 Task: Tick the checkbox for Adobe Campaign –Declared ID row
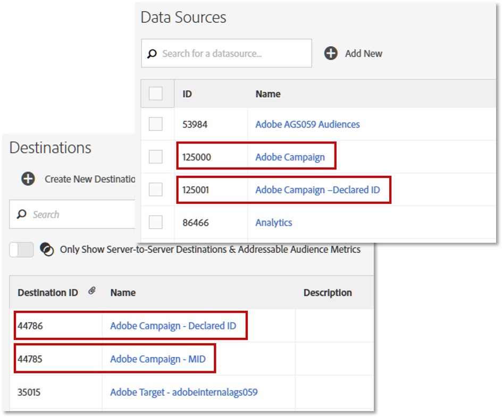156,190
